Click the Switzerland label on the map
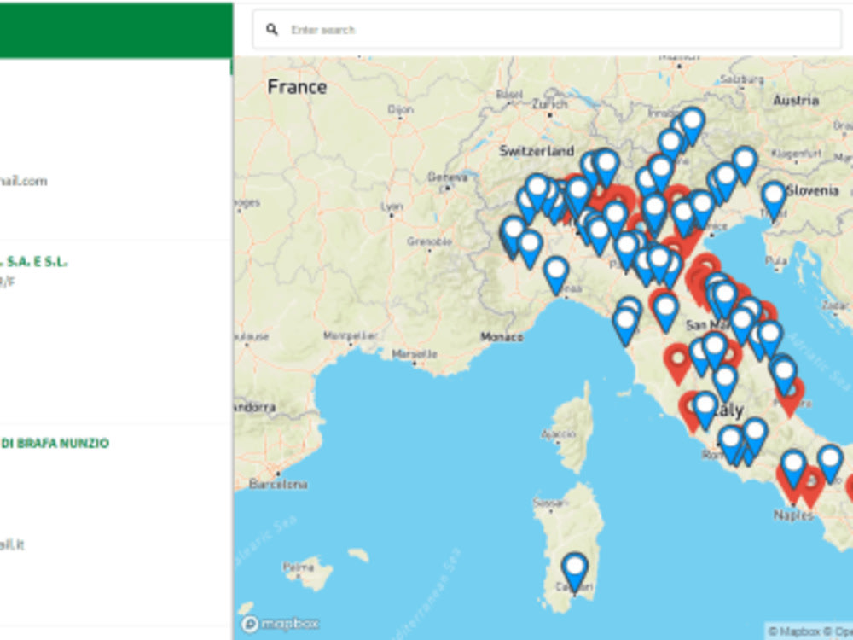 point(537,151)
